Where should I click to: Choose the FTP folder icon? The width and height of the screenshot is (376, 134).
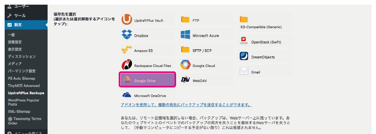(185, 19)
